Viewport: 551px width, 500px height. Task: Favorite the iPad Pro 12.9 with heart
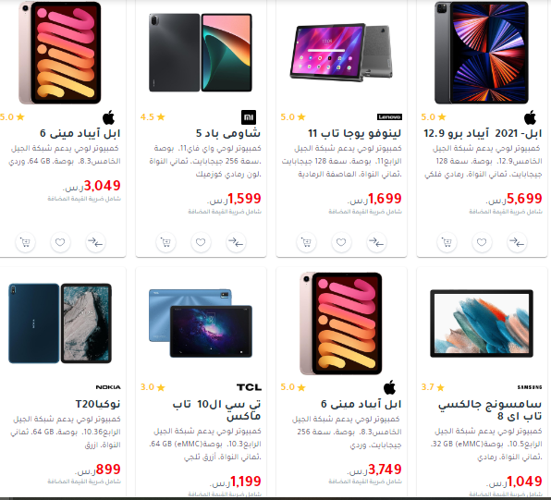(x=482, y=242)
